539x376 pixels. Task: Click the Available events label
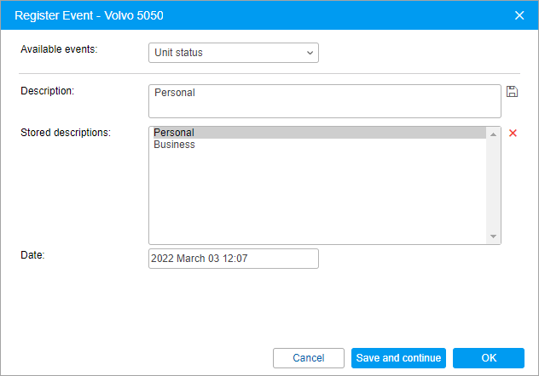click(60, 48)
